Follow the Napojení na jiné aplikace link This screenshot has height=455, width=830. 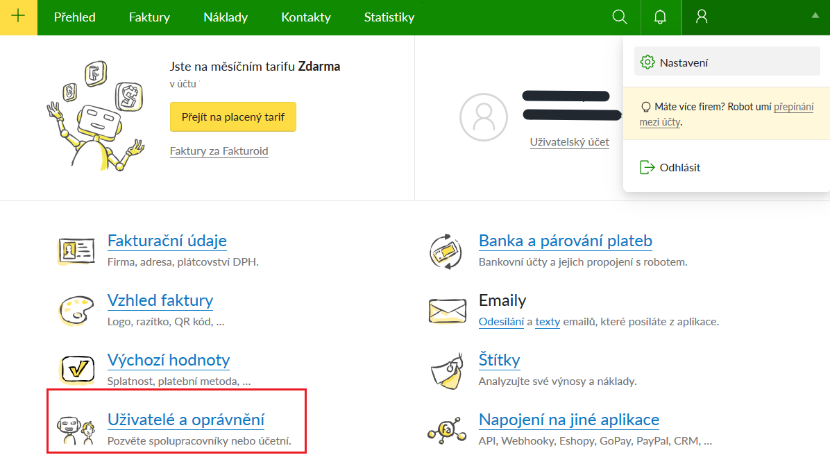pos(568,420)
